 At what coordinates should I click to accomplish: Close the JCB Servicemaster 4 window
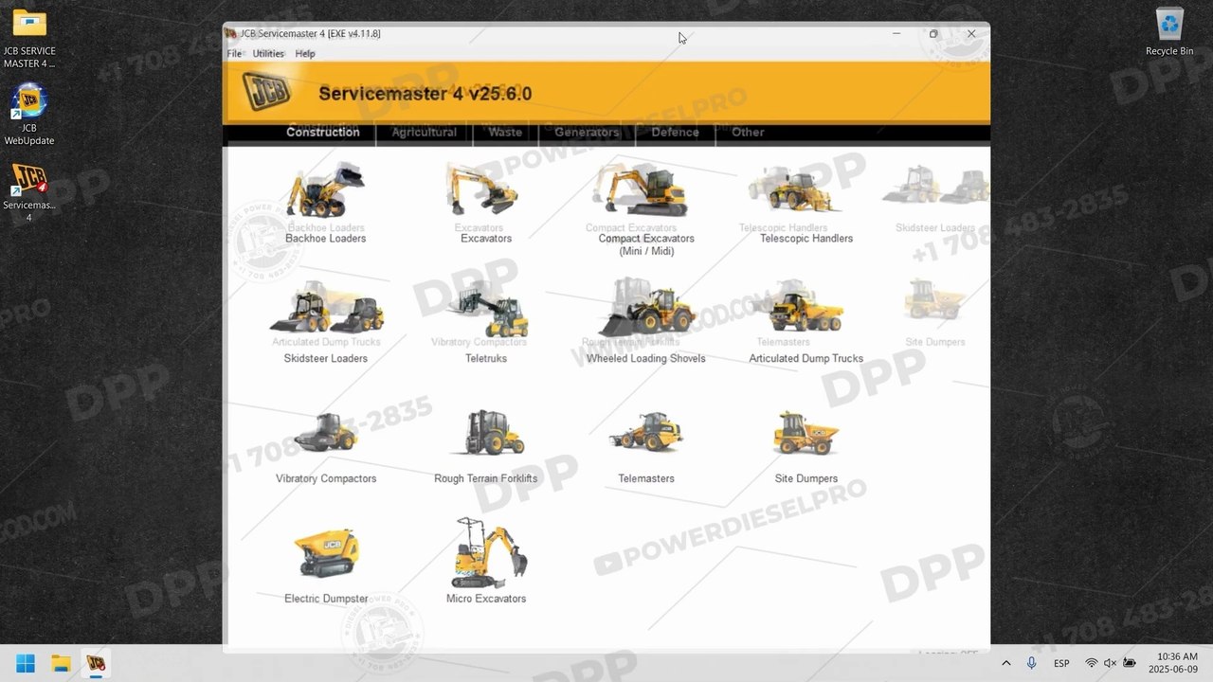point(971,34)
